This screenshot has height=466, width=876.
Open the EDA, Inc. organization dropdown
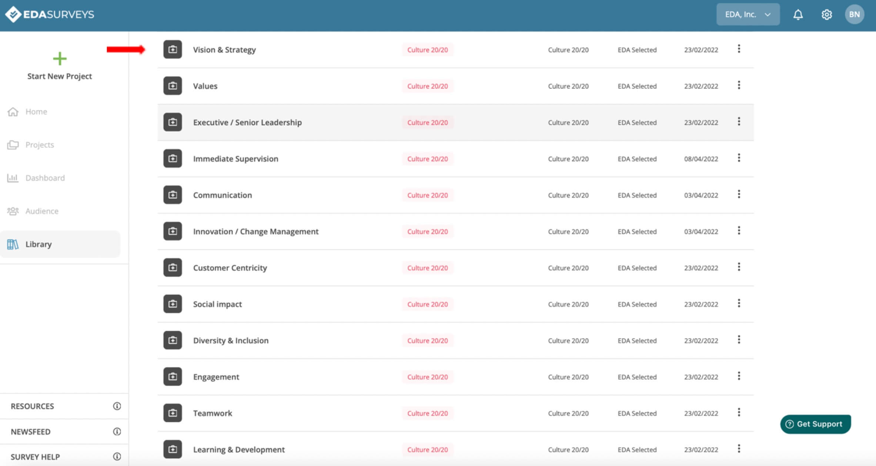[x=748, y=14]
